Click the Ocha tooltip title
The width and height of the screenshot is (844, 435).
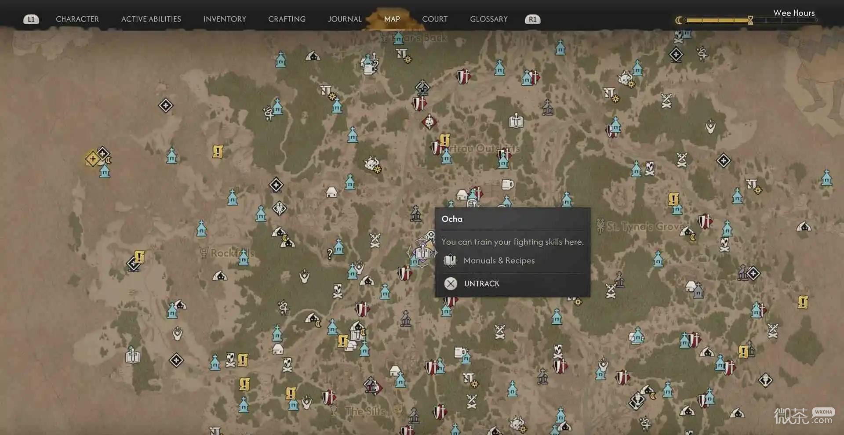[452, 219]
